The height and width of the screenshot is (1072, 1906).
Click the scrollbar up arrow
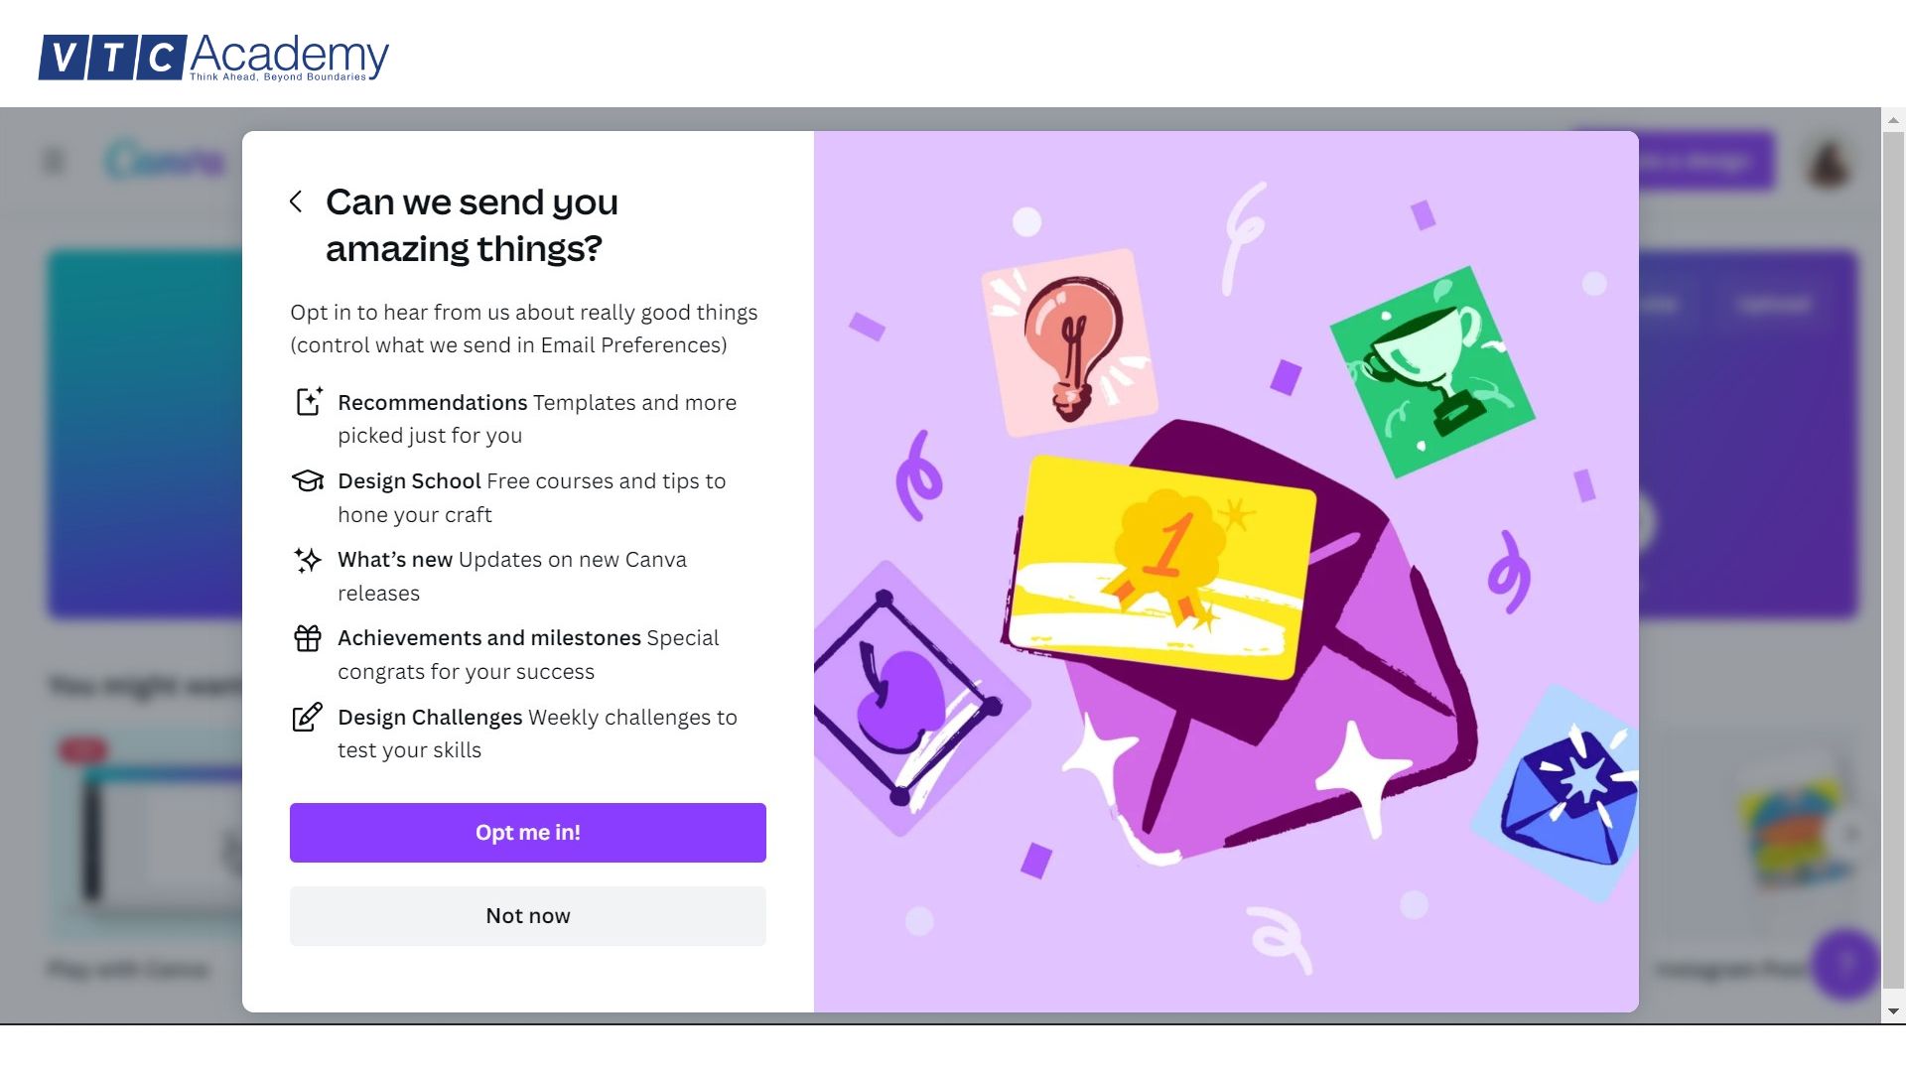pyautogui.click(x=1893, y=120)
